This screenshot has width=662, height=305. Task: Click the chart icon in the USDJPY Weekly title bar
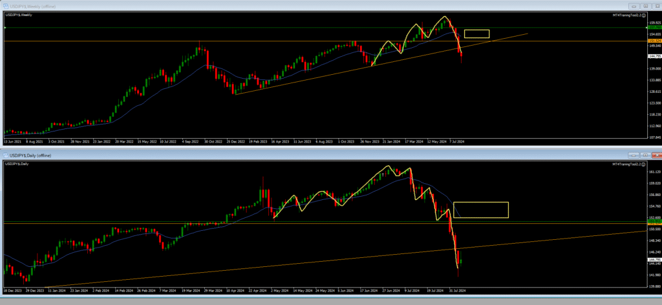tap(5, 6)
